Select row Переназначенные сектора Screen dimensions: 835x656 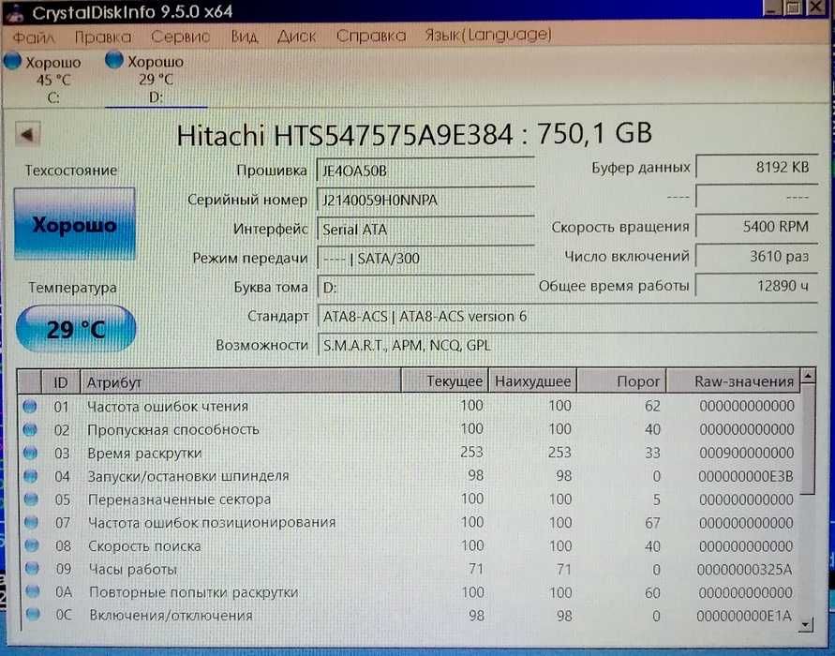point(409,499)
